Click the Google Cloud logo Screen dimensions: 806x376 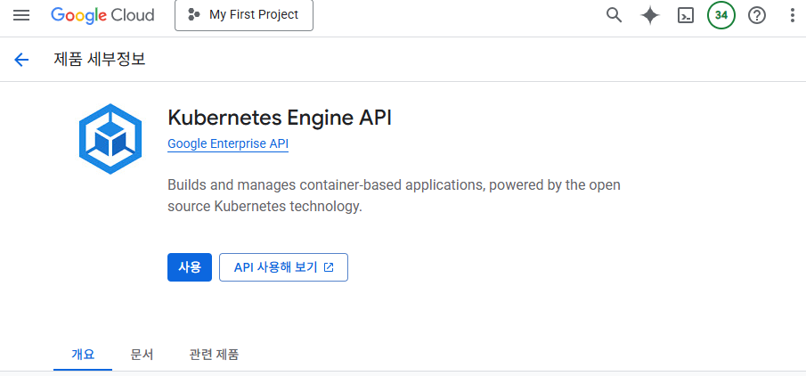[102, 15]
